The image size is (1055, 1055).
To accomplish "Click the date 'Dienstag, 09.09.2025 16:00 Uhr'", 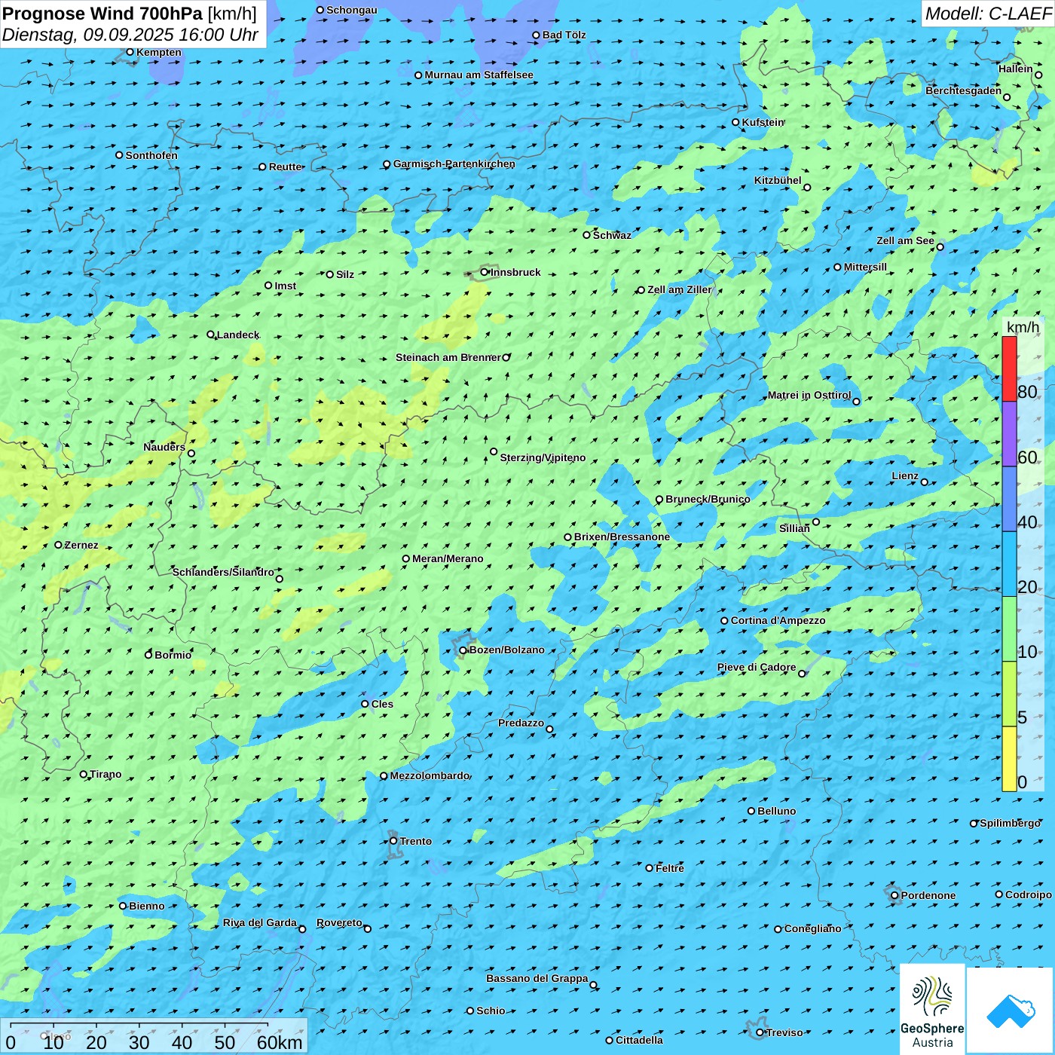I will tap(130, 35).
